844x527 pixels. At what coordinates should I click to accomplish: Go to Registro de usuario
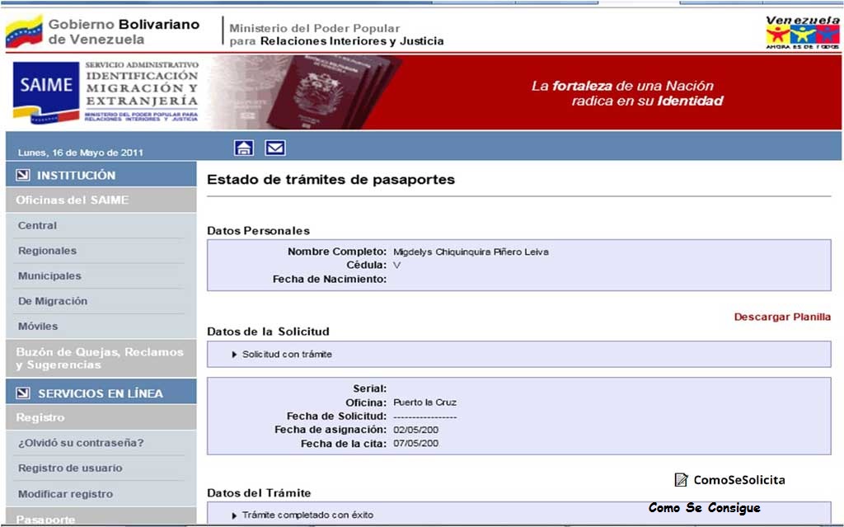[70, 468]
